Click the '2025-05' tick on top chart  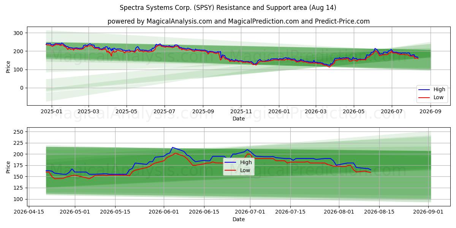pyautogui.click(x=127, y=112)
